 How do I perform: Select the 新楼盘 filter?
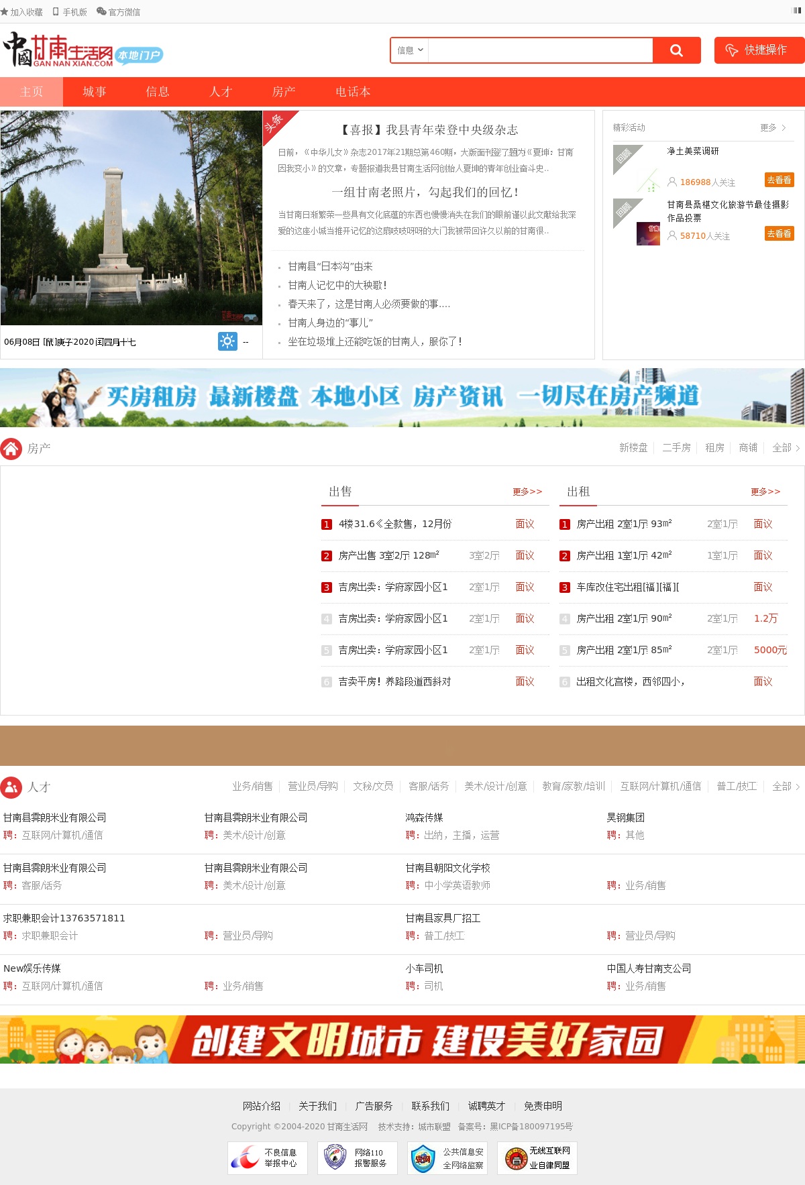pyautogui.click(x=633, y=448)
